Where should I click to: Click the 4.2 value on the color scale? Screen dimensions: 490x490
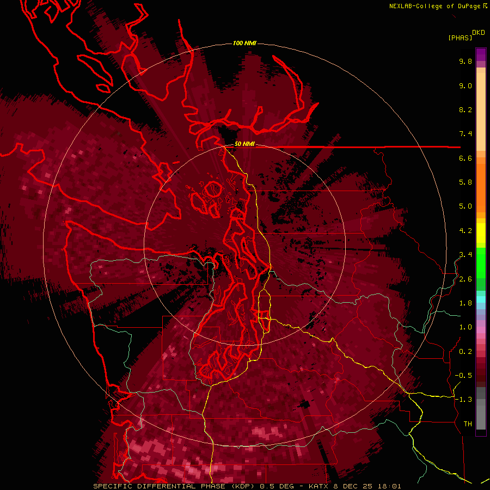465,231
